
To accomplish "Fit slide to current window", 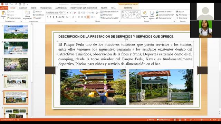I will tap(219, 120).
